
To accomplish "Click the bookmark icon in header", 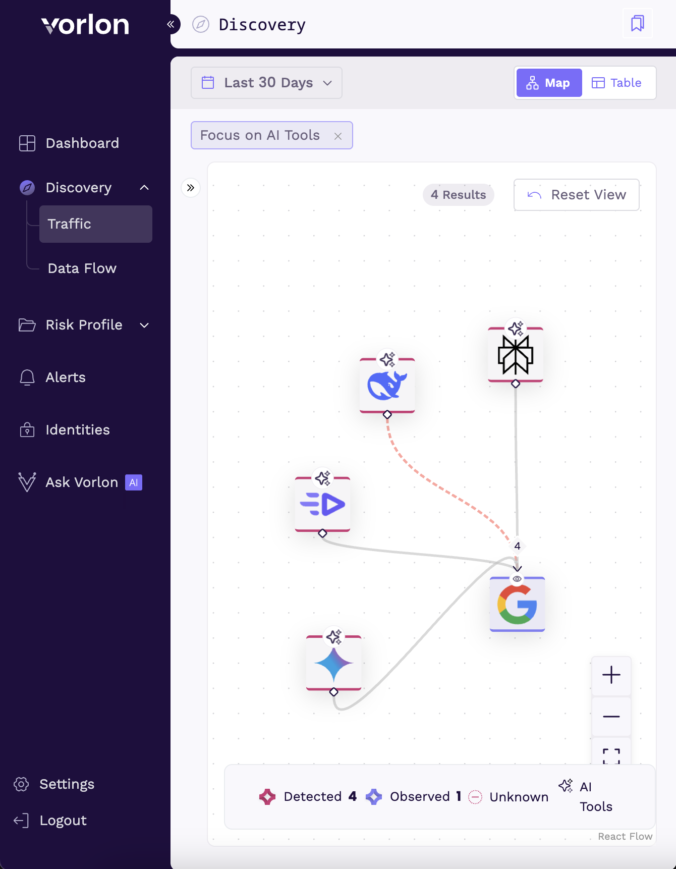I will 638,23.
